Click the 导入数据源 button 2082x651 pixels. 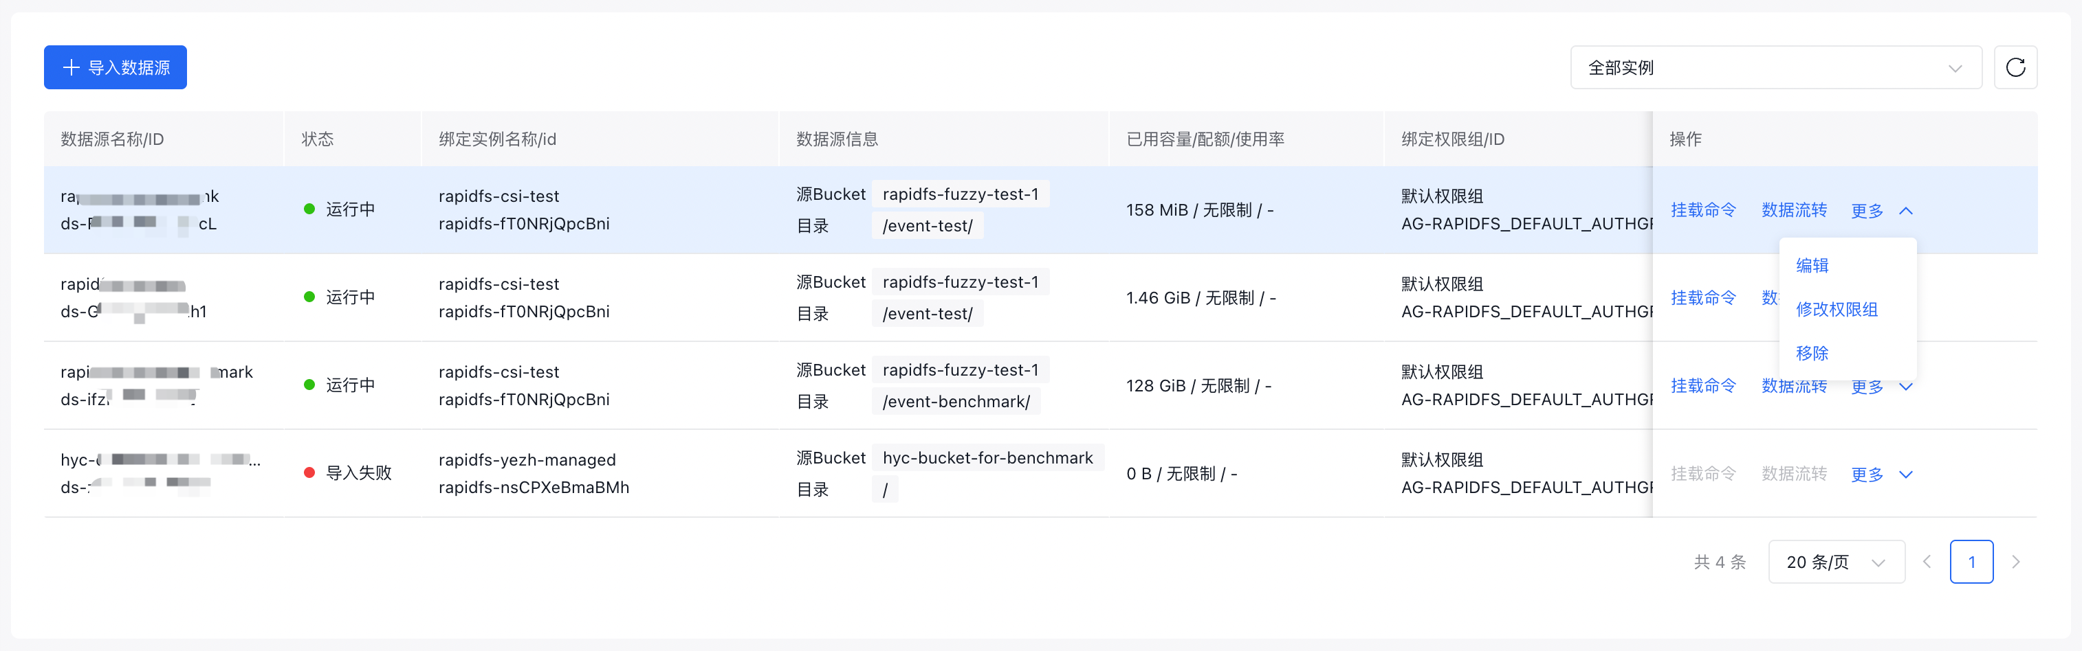pos(115,67)
